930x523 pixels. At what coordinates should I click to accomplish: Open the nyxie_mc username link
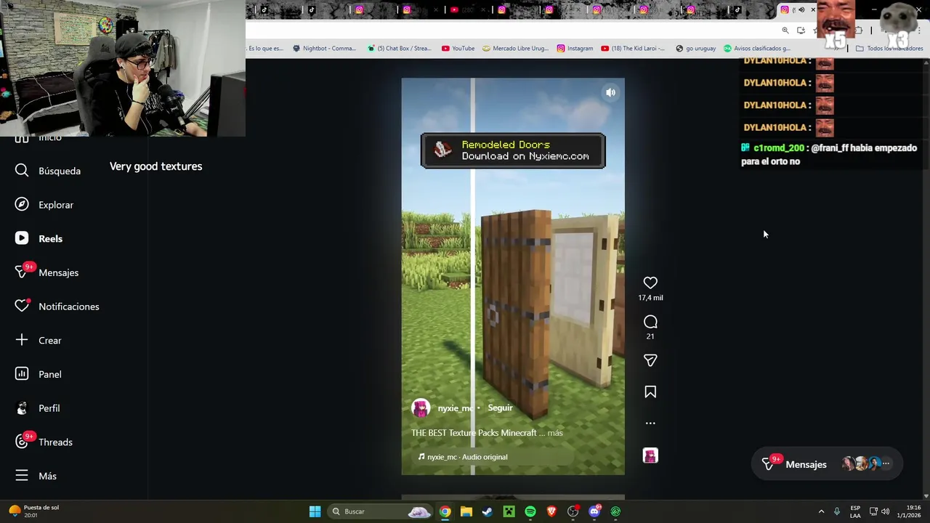[455, 408]
